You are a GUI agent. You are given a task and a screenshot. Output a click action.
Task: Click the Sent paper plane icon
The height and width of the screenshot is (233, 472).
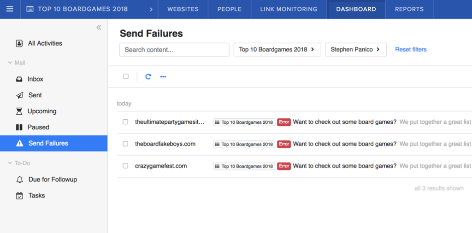19,95
